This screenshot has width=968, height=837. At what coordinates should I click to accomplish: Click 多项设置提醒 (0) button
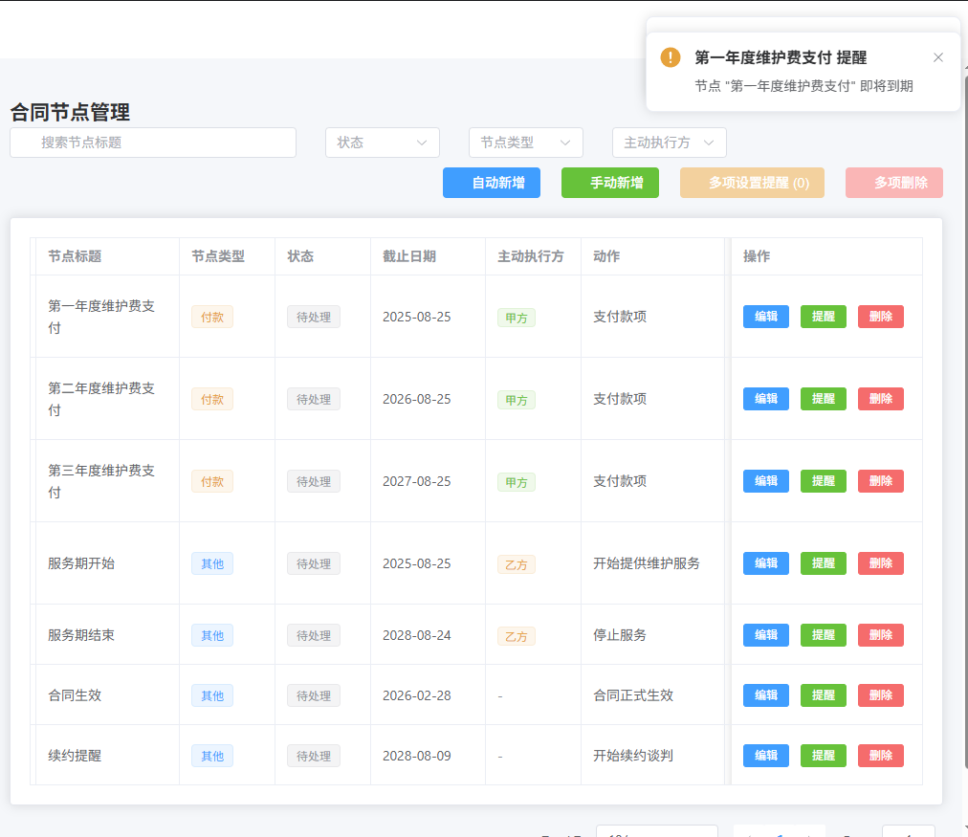pyautogui.click(x=752, y=183)
